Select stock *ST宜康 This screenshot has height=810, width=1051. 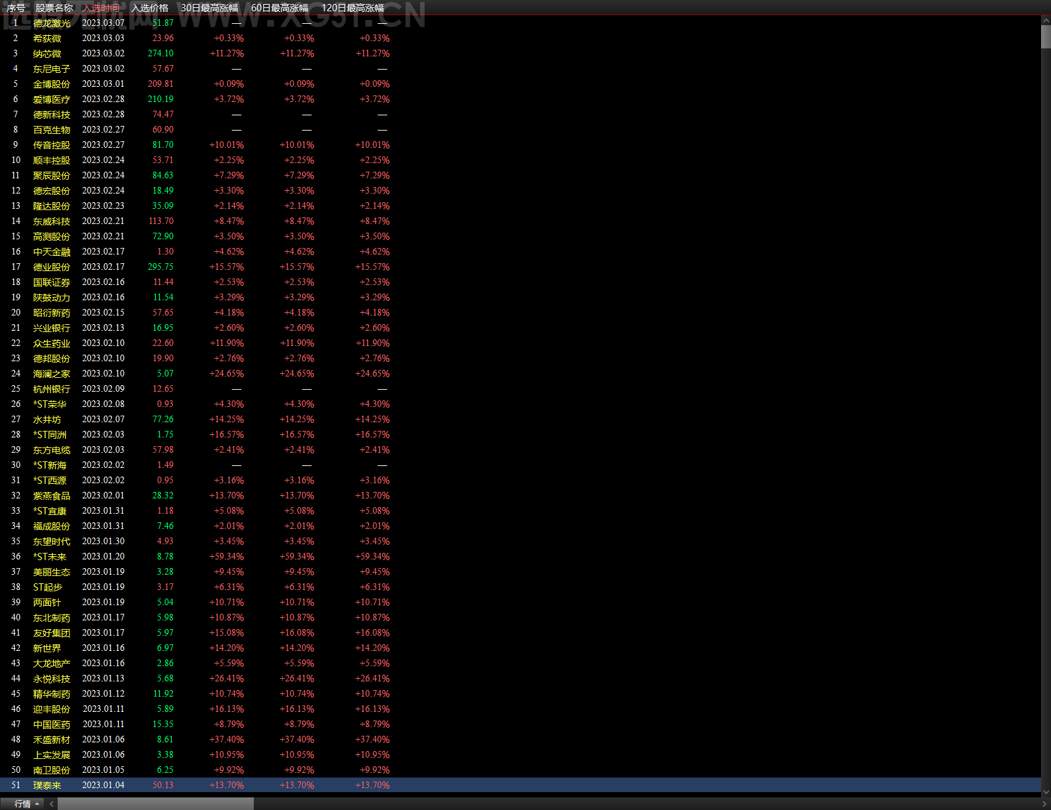pyautogui.click(x=50, y=511)
